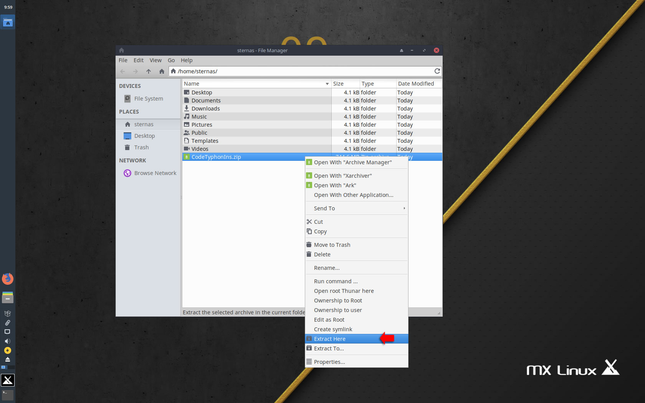
Task: Open the File menu
Action: pos(123,60)
